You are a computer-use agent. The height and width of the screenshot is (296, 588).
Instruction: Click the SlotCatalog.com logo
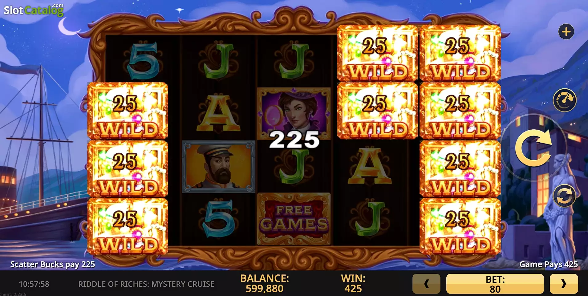(34, 10)
